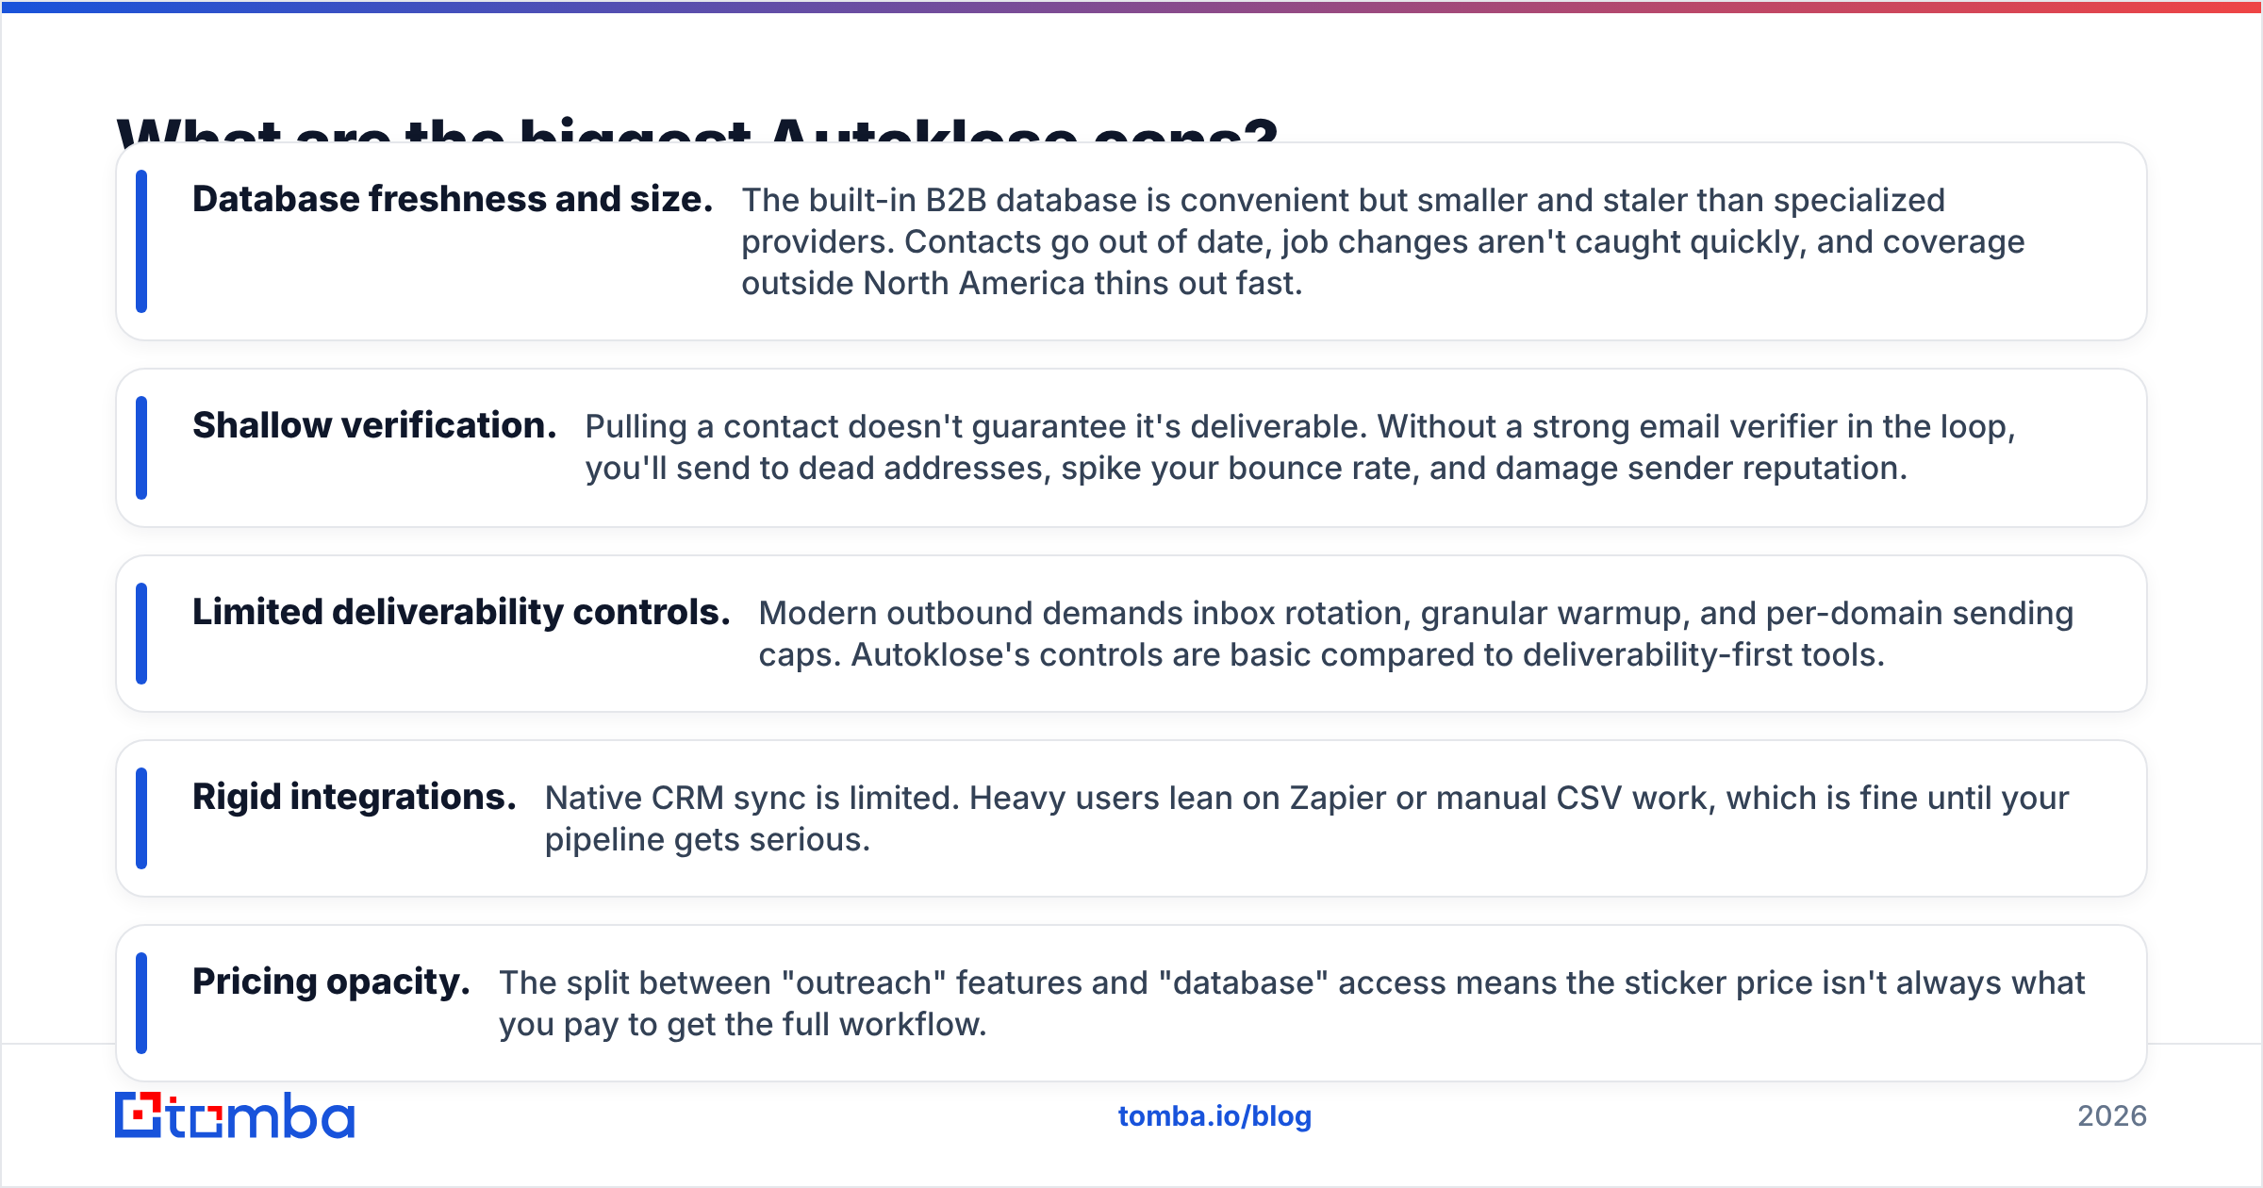The width and height of the screenshot is (2263, 1188).
Task: Click the 'Pulling a contact' description paragraph
Action: click(1300, 447)
